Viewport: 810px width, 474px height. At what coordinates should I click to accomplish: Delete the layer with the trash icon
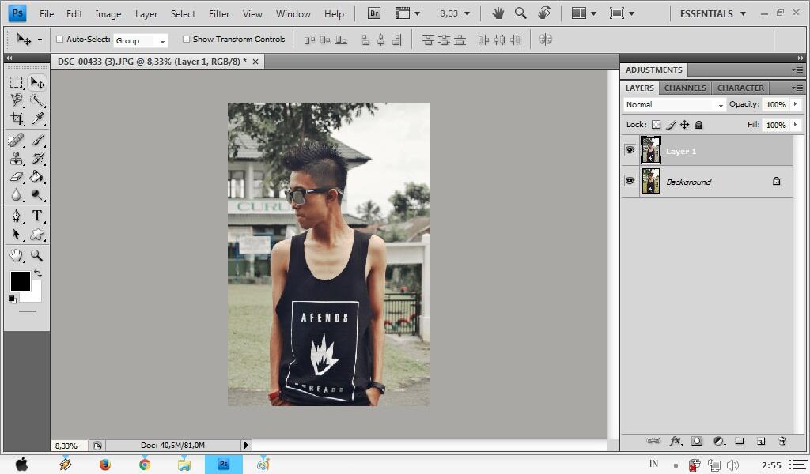tap(782, 441)
